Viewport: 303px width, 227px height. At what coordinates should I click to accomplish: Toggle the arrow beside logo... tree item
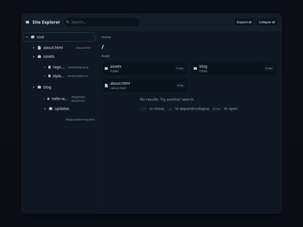tap(44, 67)
